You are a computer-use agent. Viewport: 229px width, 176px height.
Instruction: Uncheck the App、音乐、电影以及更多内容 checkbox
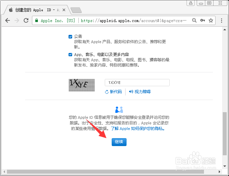click(70, 55)
